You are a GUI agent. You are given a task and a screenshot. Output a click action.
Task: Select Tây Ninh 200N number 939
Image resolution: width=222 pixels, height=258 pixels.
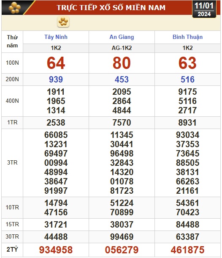coord(56,80)
